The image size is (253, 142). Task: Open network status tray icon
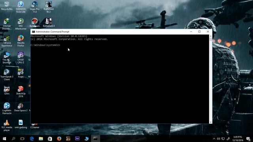(x=223, y=138)
